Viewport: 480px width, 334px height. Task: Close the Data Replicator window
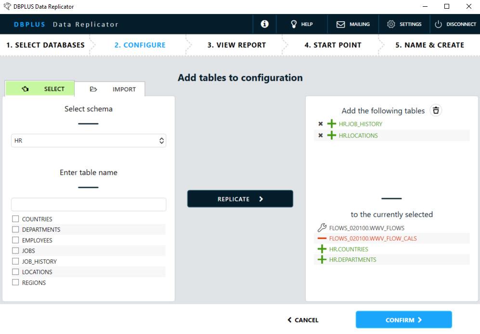[468, 6]
